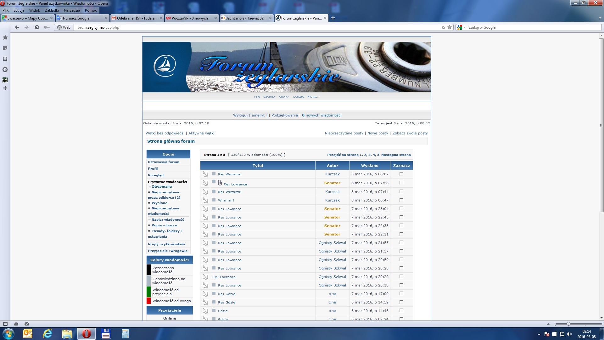Click the vertical page scrollbar thumb

[601, 125]
